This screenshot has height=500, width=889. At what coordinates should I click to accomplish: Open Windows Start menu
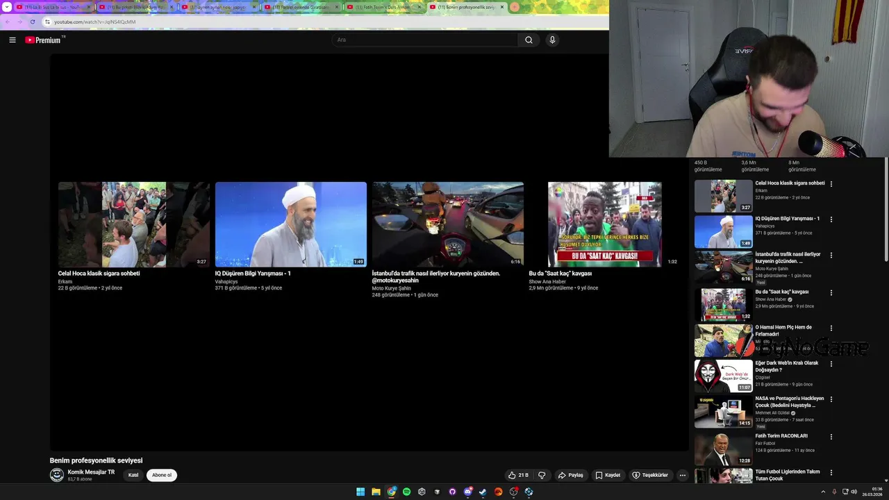coord(360,492)
